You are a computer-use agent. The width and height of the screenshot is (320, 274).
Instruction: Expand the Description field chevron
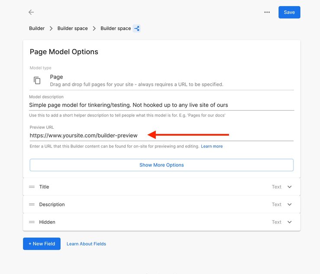[x=289, y=204]
